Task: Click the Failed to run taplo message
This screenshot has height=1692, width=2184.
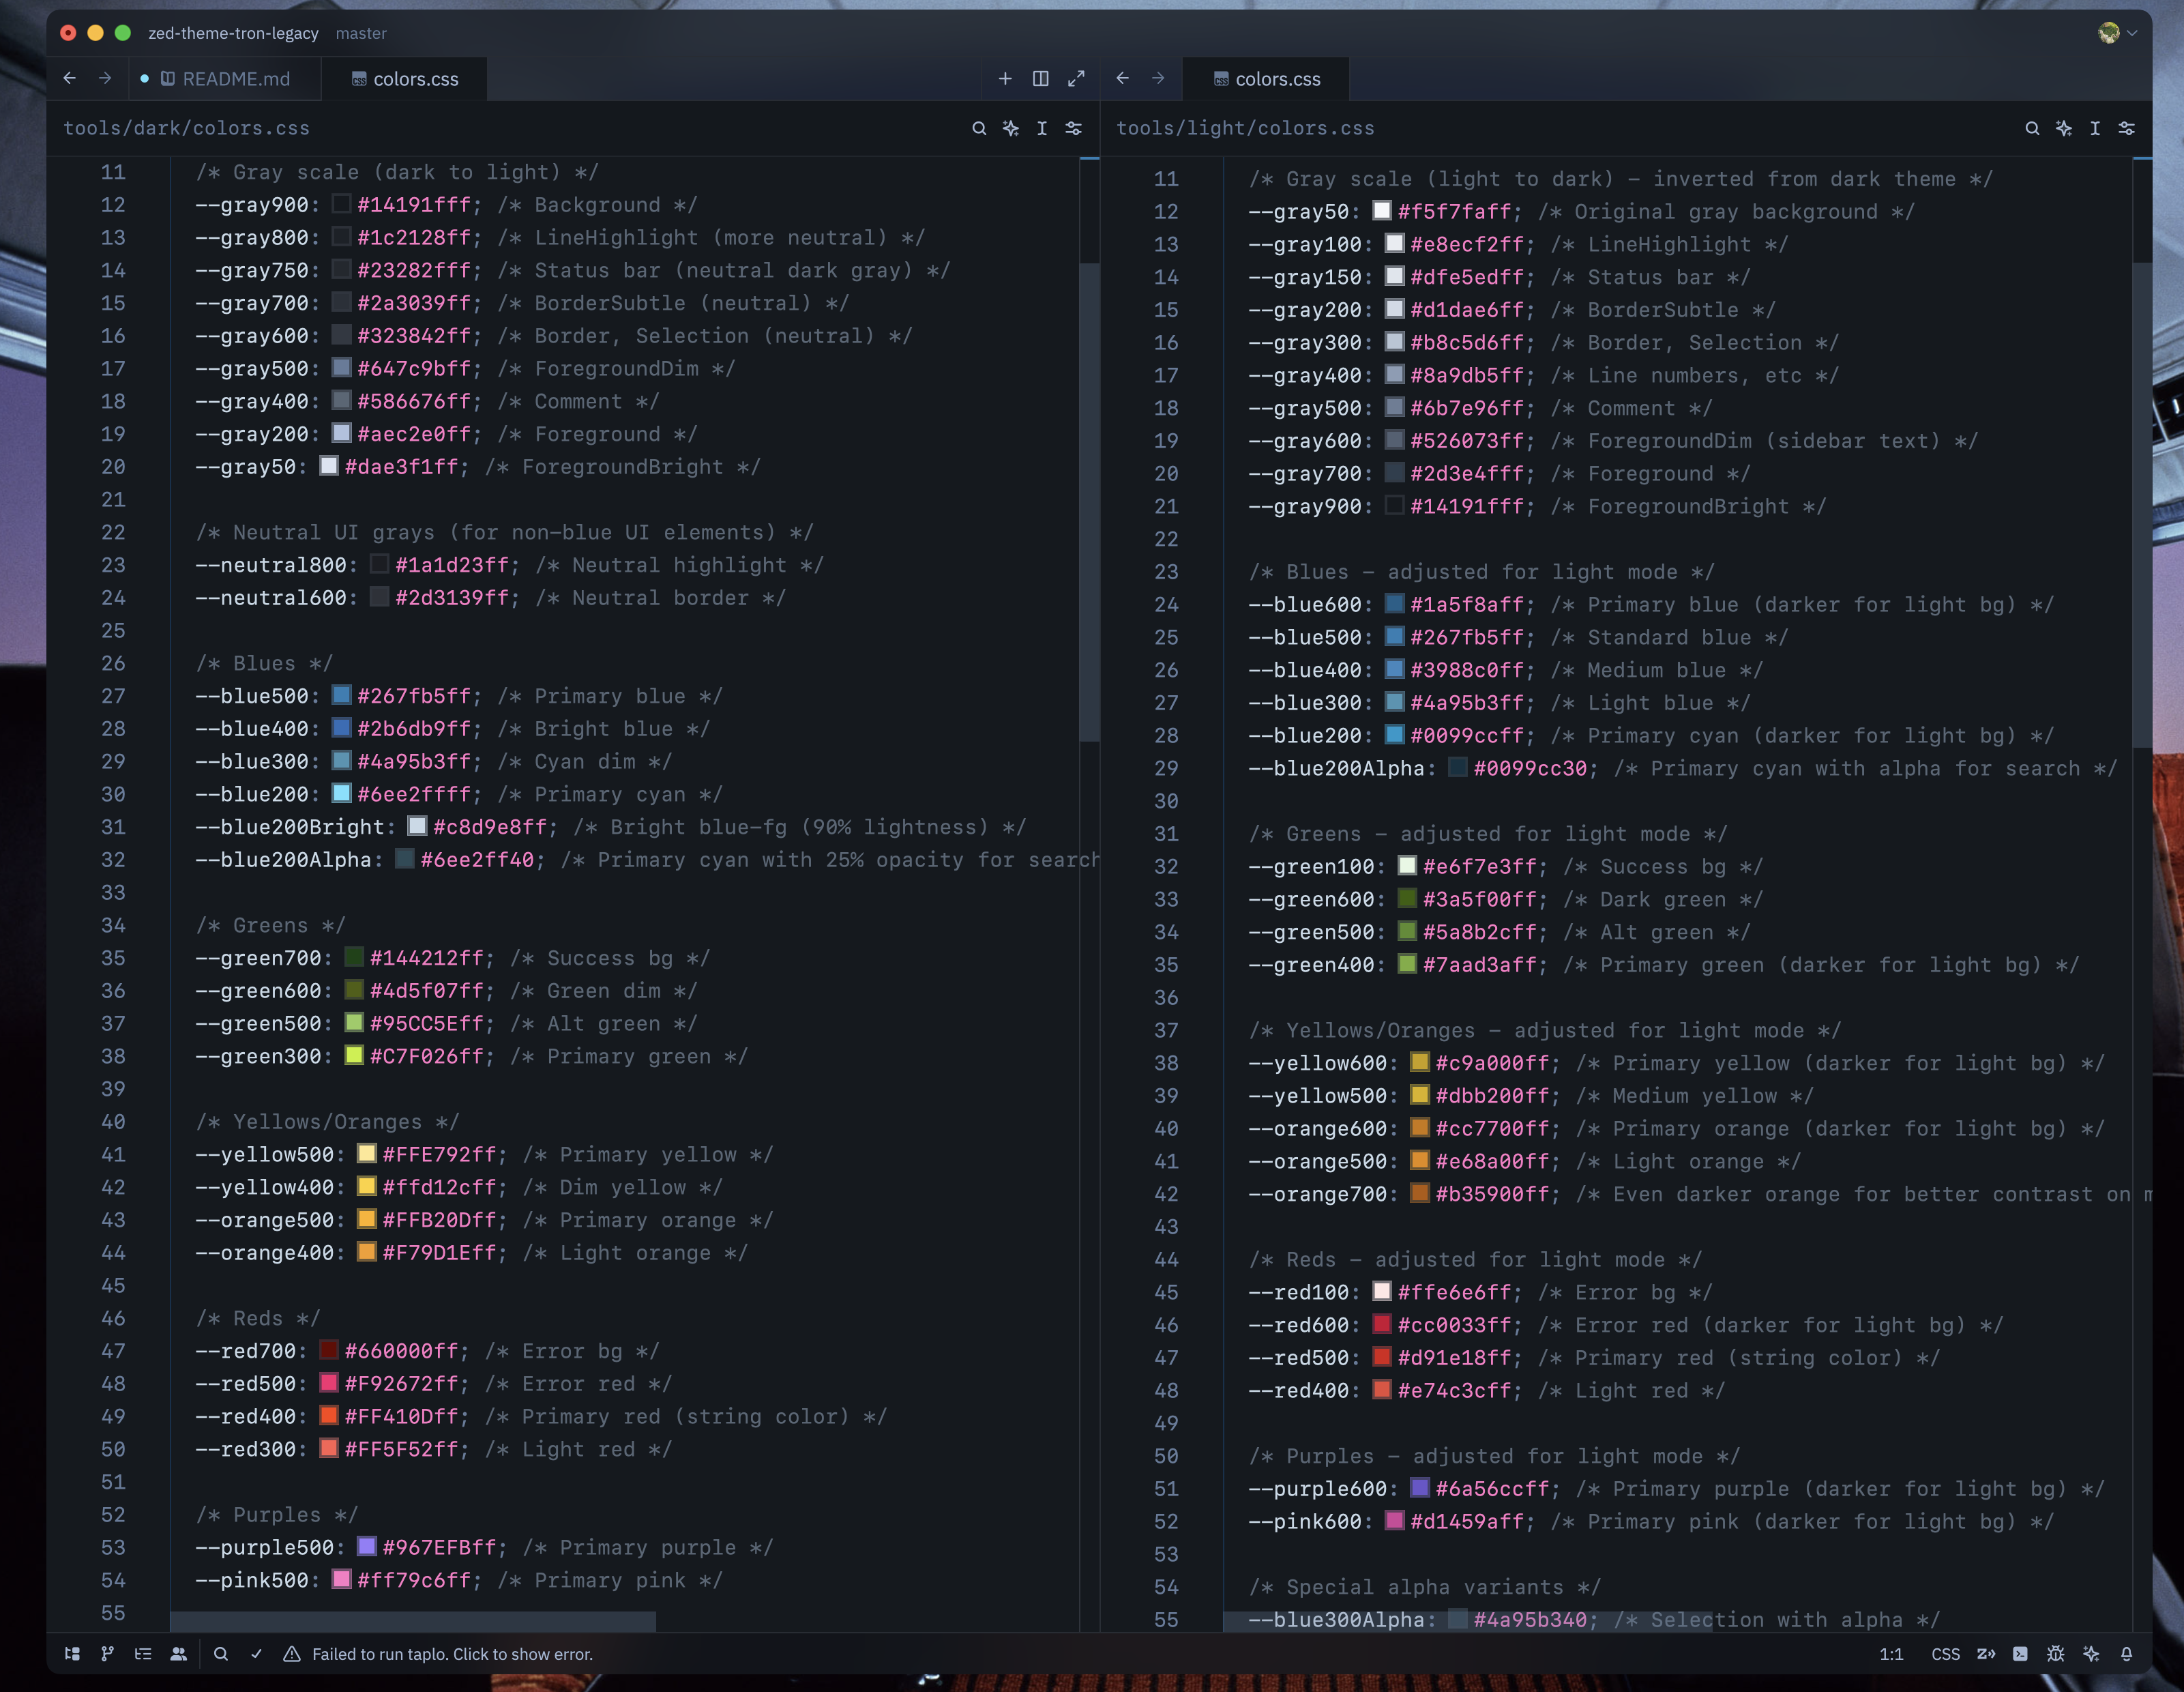Action: click(x=452, y=1654)
